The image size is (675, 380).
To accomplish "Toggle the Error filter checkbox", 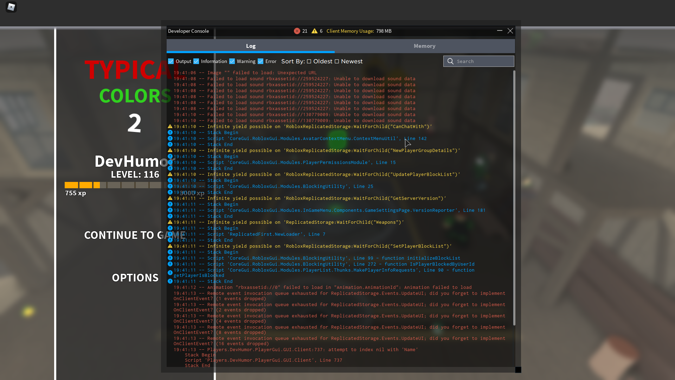I will pos(261,61).
